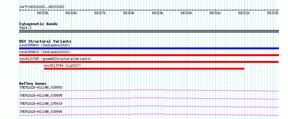Viewport: 288px width, 119px height.
Task: Click the 88331k ruler tick label
Action: [x=216, y=13]
